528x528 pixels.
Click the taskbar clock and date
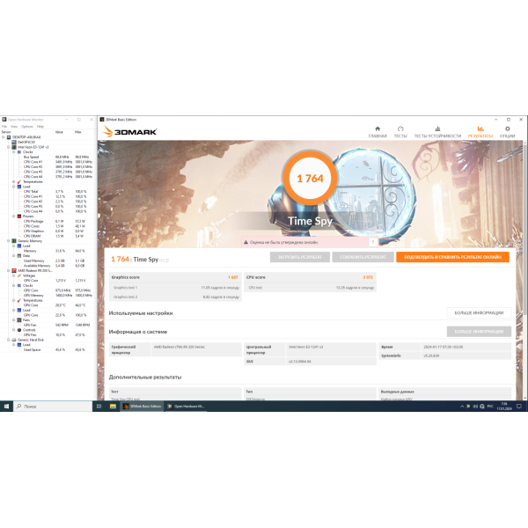click(x=504, y=407)
